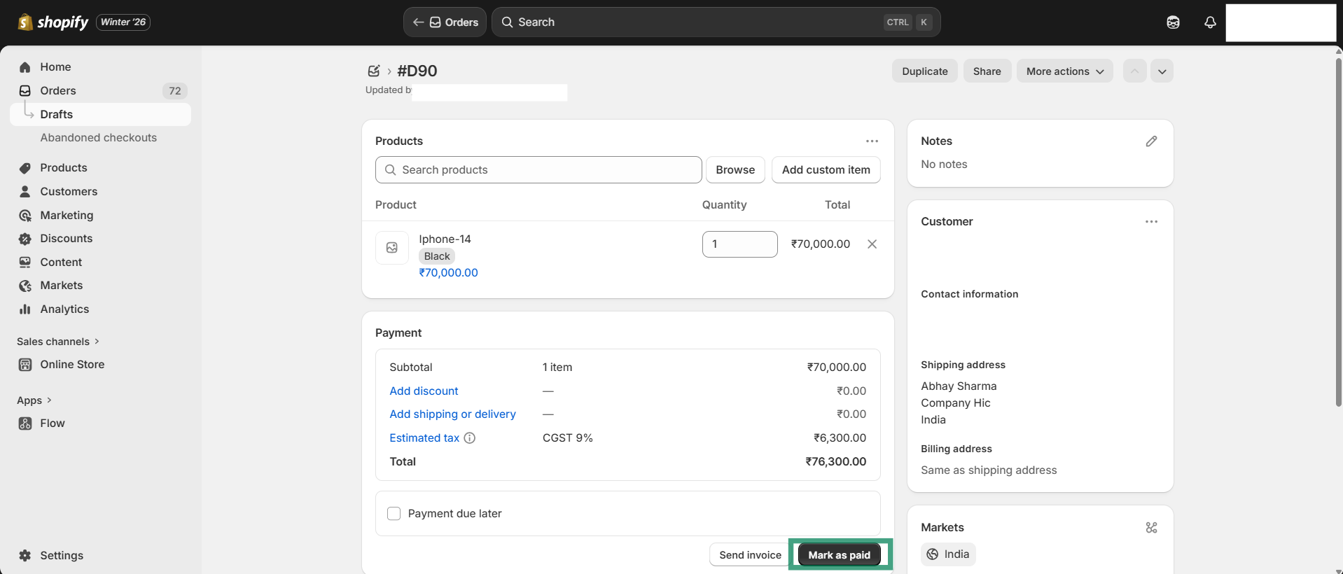The height and width of the screenshot is (574, 1343).
Task: Click the Markets card settings icon
Action: click(x=1151, y=528)
